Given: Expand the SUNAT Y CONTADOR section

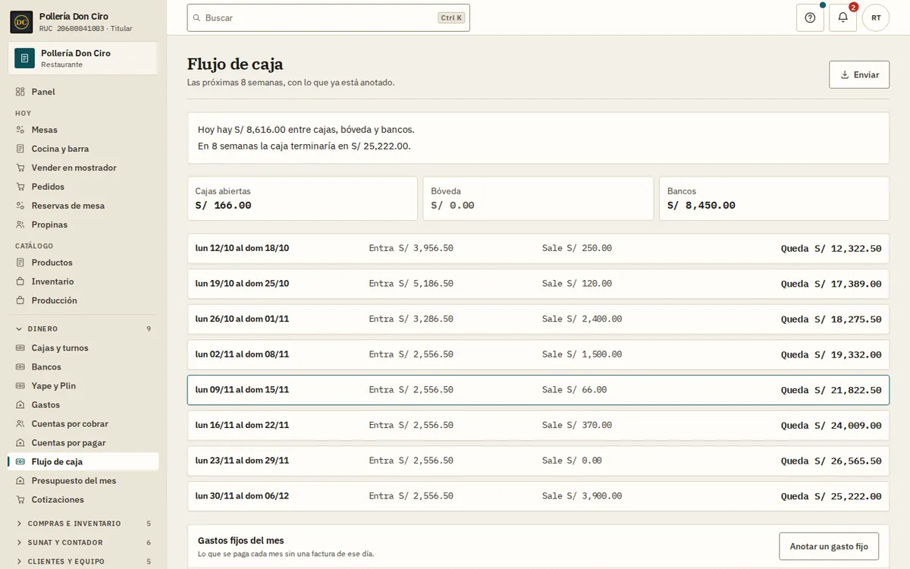Looking at the screenshot, I should pos(83,542).
